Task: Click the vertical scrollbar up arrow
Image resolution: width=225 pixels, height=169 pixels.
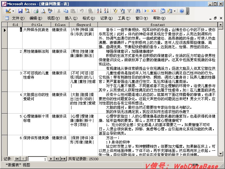Action: 221,25
